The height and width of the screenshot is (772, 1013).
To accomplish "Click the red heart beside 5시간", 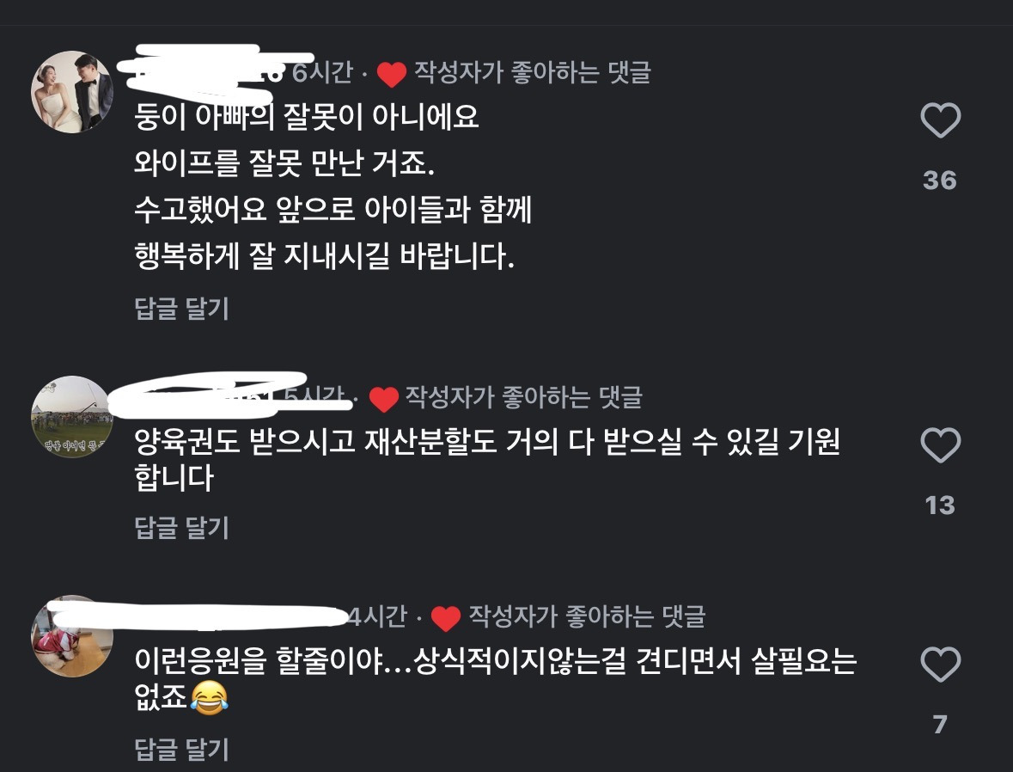I will pyautogui.click(x=384, y=399).
